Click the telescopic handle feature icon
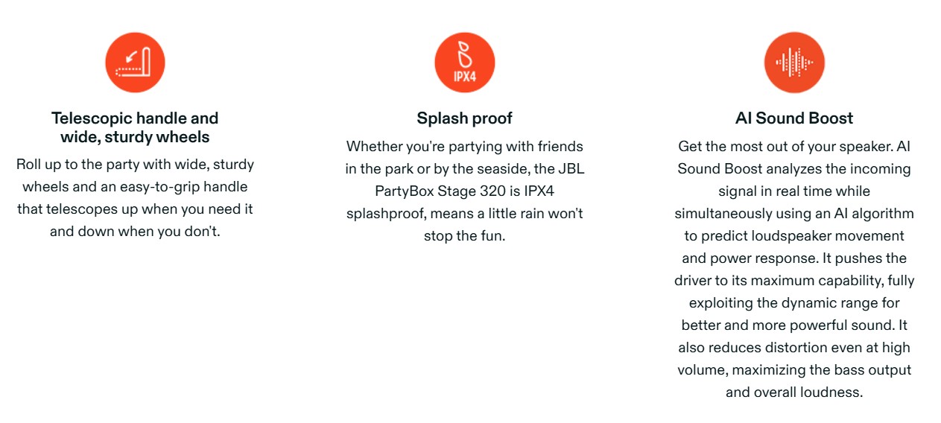The height and width of the screenshot is (423, 941). [x=135, y=63]
